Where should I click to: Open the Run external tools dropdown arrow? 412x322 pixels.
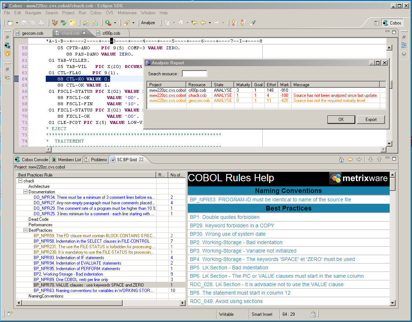click(115, 23)
